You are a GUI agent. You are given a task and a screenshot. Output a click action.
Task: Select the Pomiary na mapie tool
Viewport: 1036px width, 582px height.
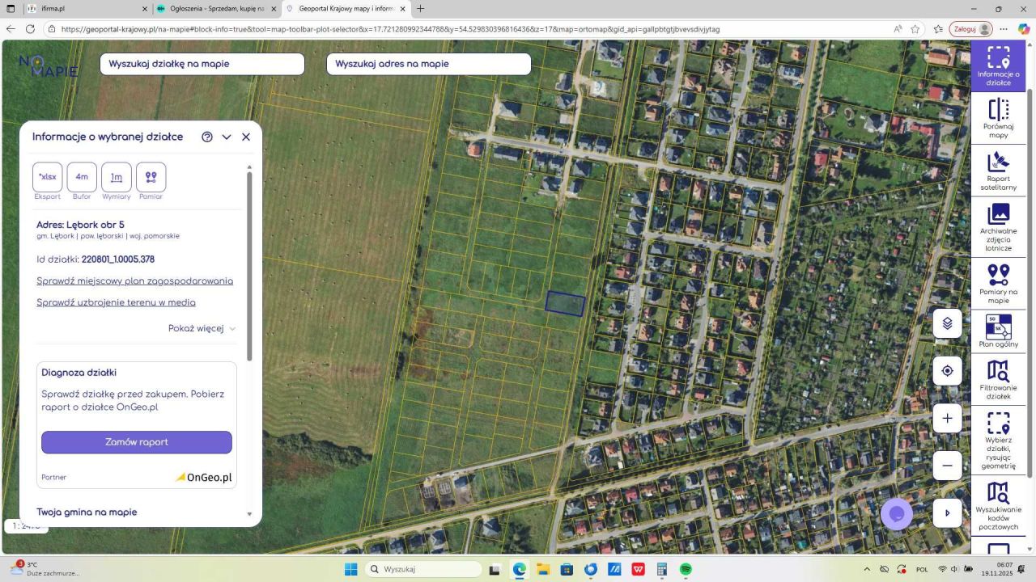[998, 284]
